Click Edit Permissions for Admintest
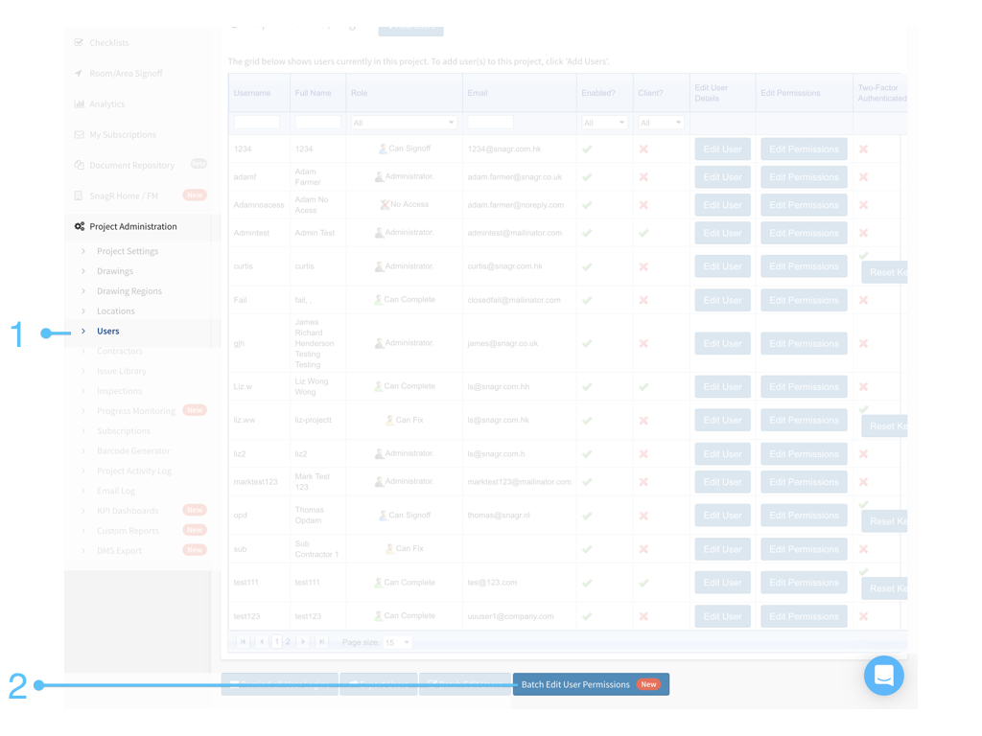This screenshot has height=736, width=982. [804, 233]
